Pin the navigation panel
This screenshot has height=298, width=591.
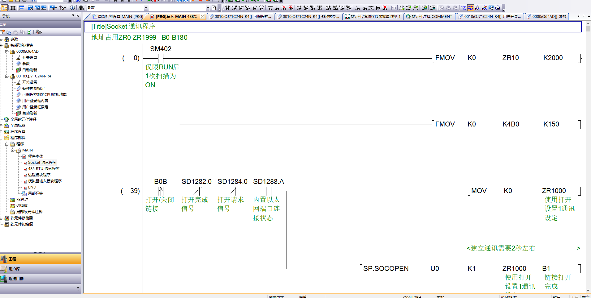click(x=73, y=16)
